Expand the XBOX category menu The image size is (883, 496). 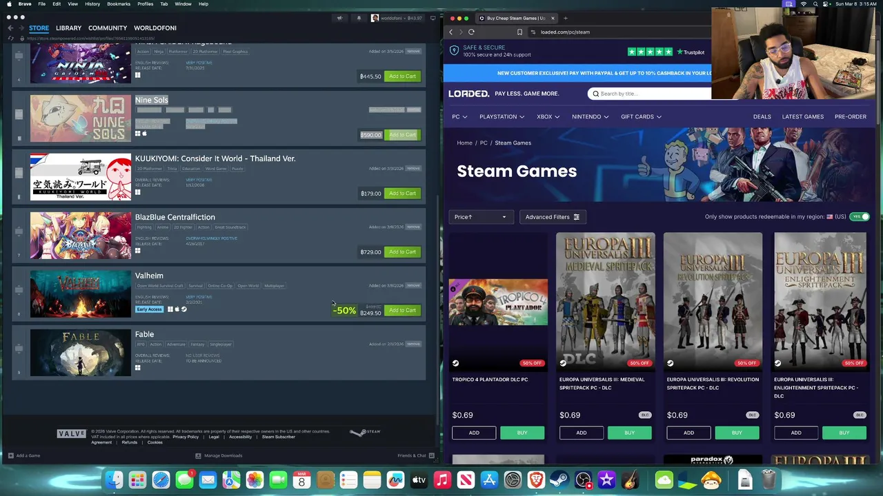(x=548, y=116)
